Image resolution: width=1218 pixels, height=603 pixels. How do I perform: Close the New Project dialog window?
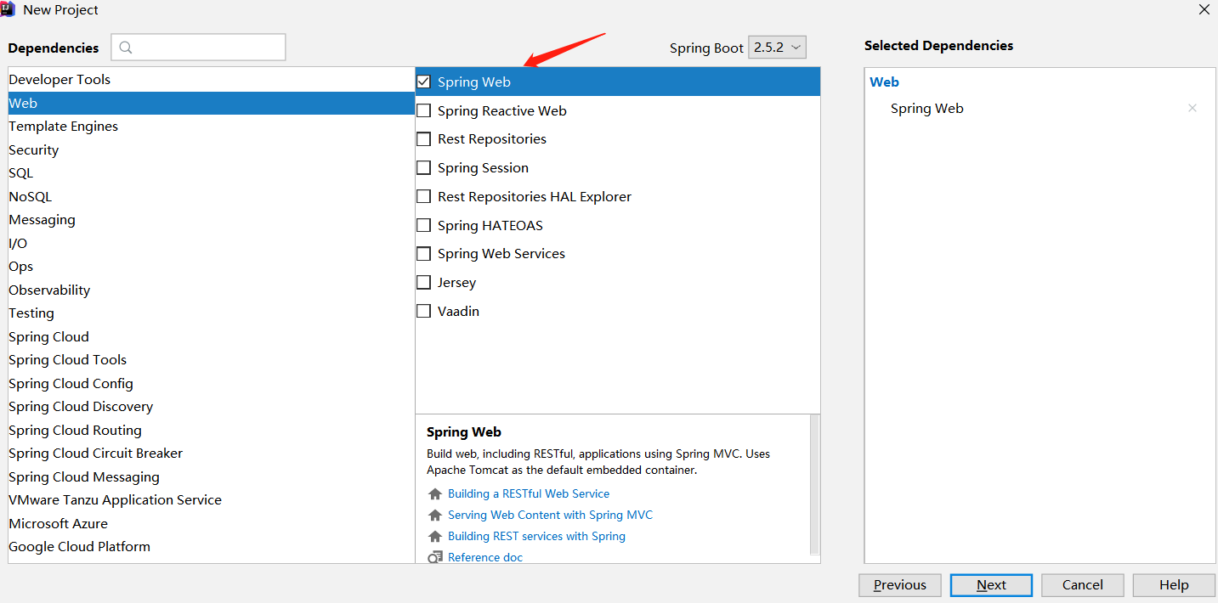point(1204,9)
